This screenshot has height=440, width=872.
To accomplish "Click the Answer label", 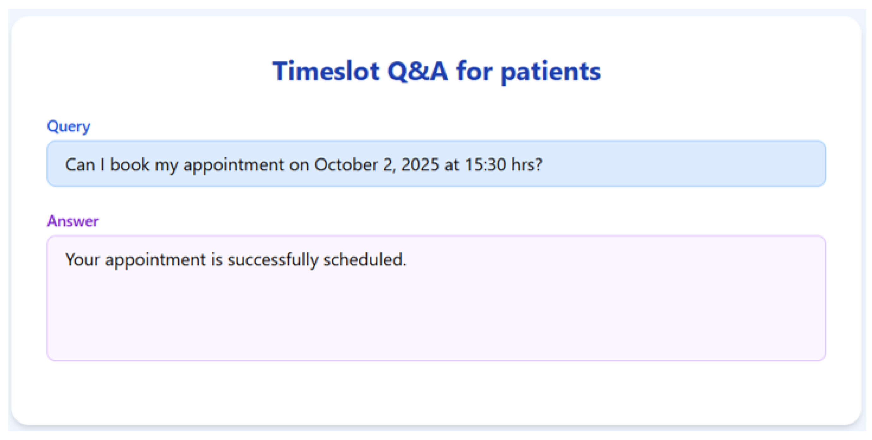I will [x=73, y=221].
